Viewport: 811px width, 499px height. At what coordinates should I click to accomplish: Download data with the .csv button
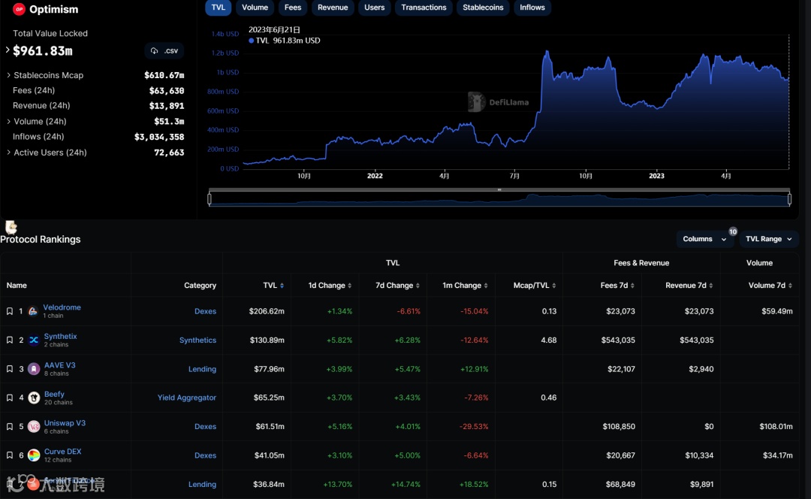[164, 51]
